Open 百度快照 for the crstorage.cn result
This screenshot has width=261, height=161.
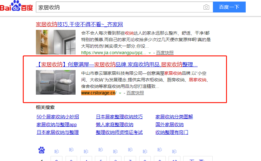tap(135, 93)
